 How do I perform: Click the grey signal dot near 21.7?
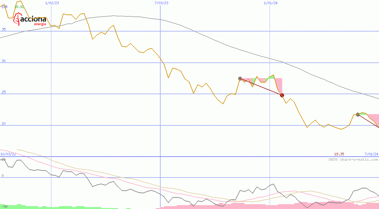[x=358, y=114]
